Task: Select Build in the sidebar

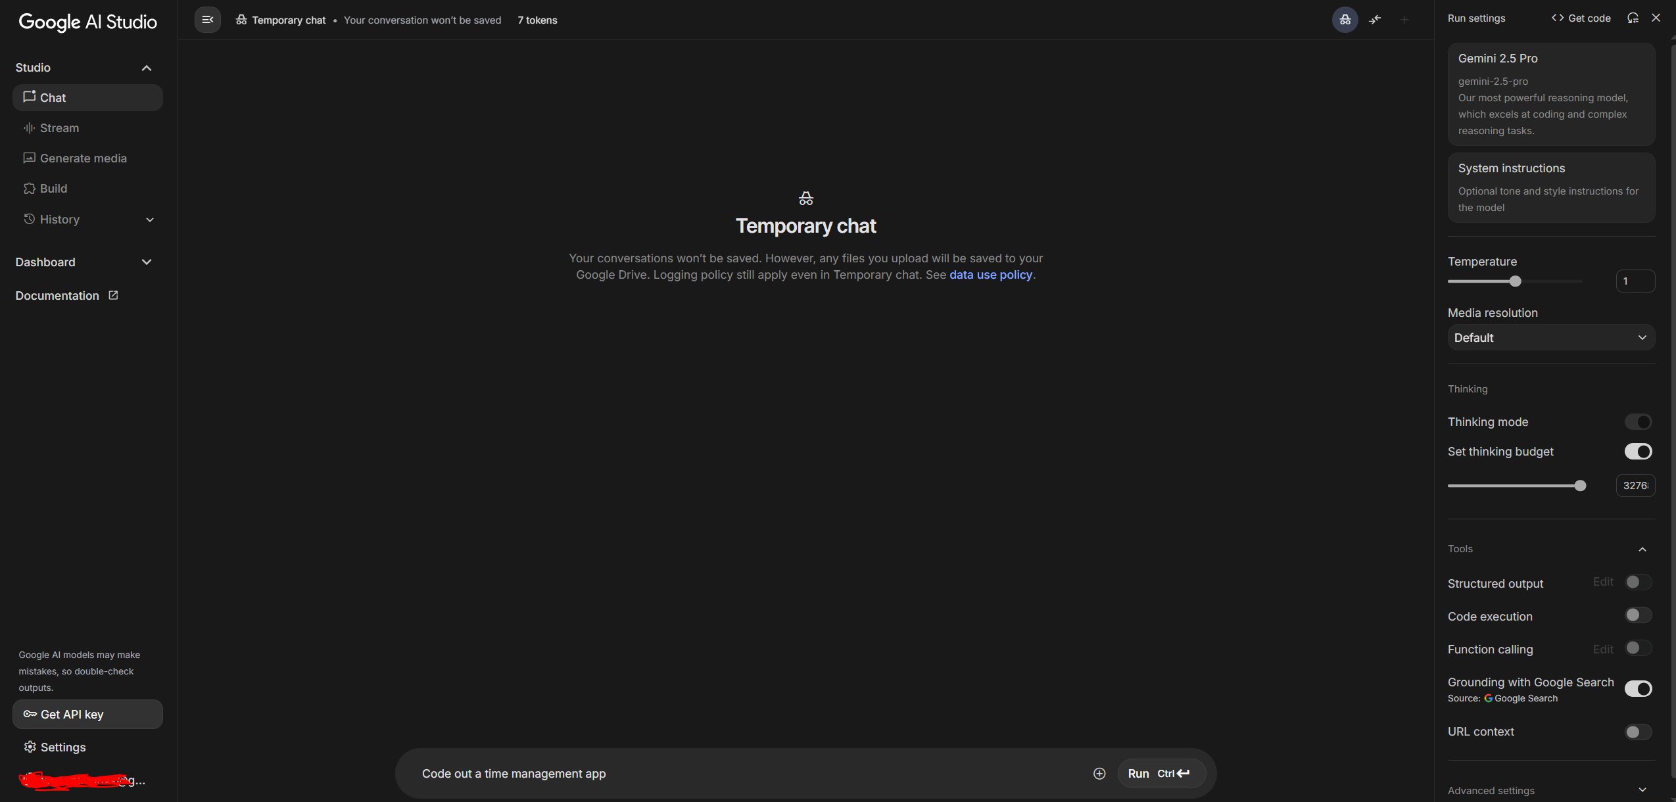Action: (53, 188)
